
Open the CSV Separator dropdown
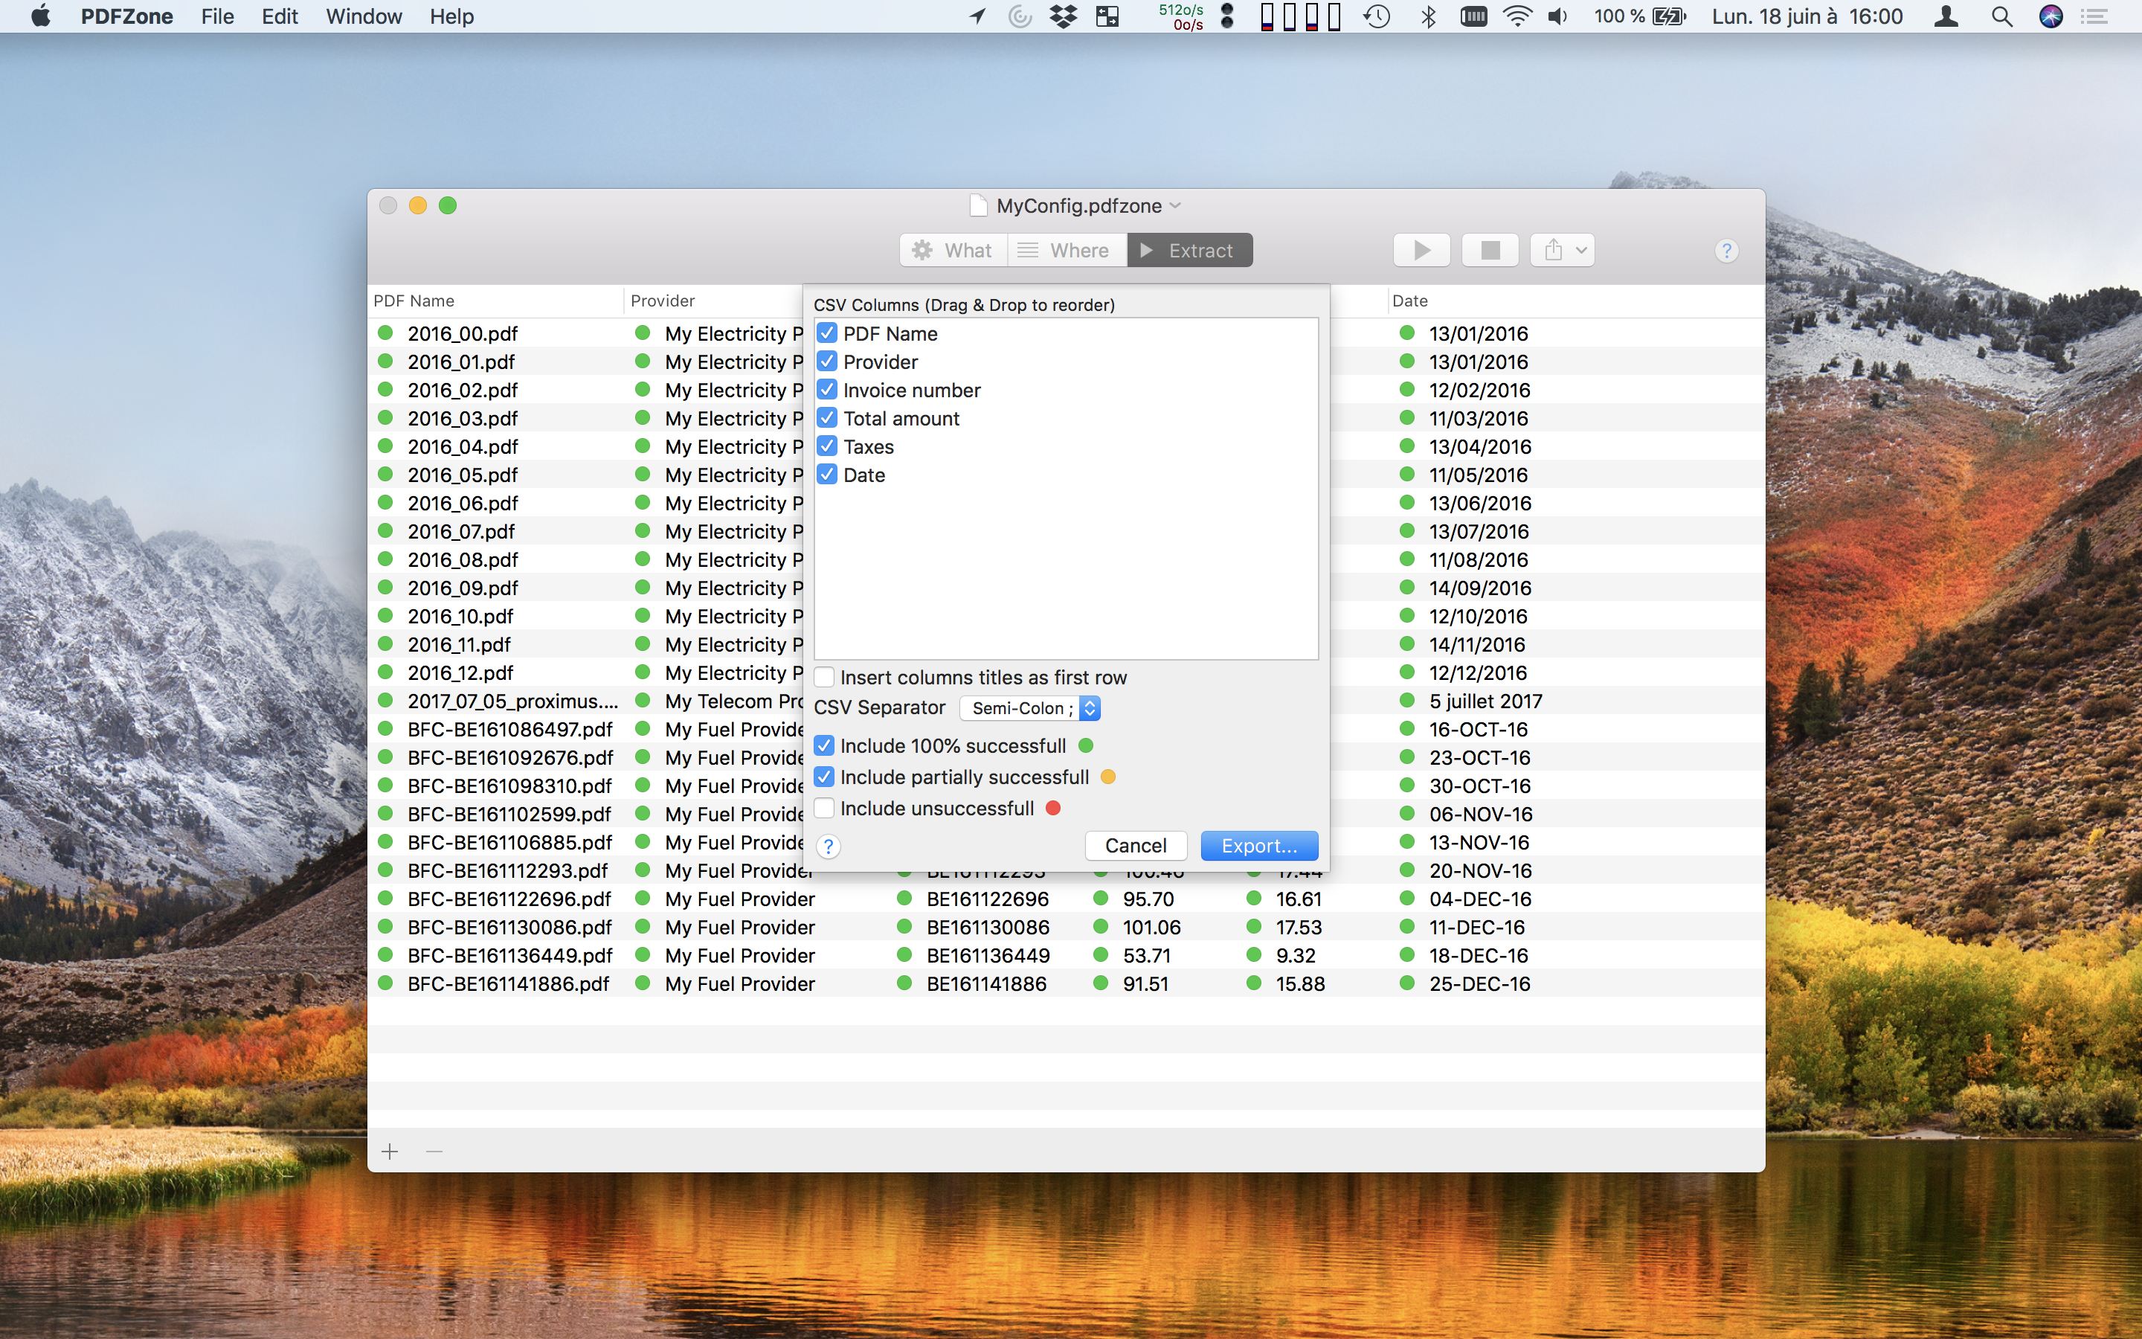pyautogui.click(x=1030, y=708)
